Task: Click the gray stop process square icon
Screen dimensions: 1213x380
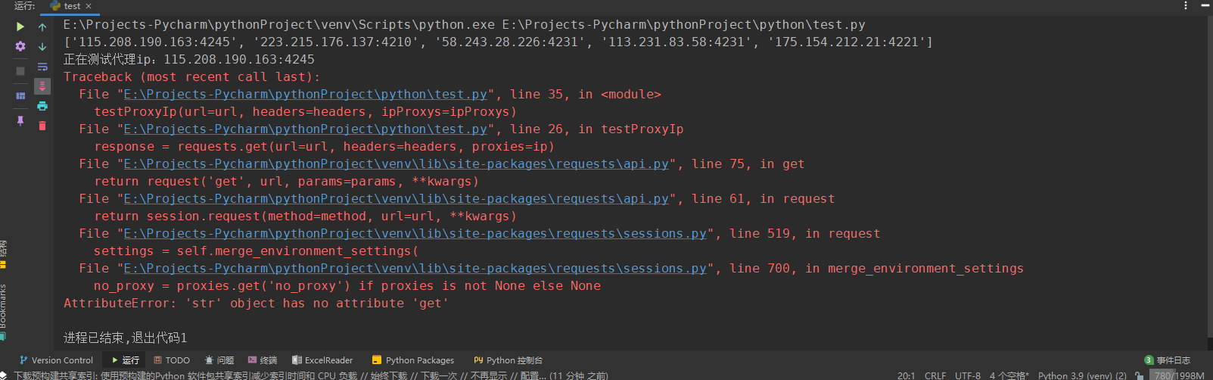Action: point(20,70)
